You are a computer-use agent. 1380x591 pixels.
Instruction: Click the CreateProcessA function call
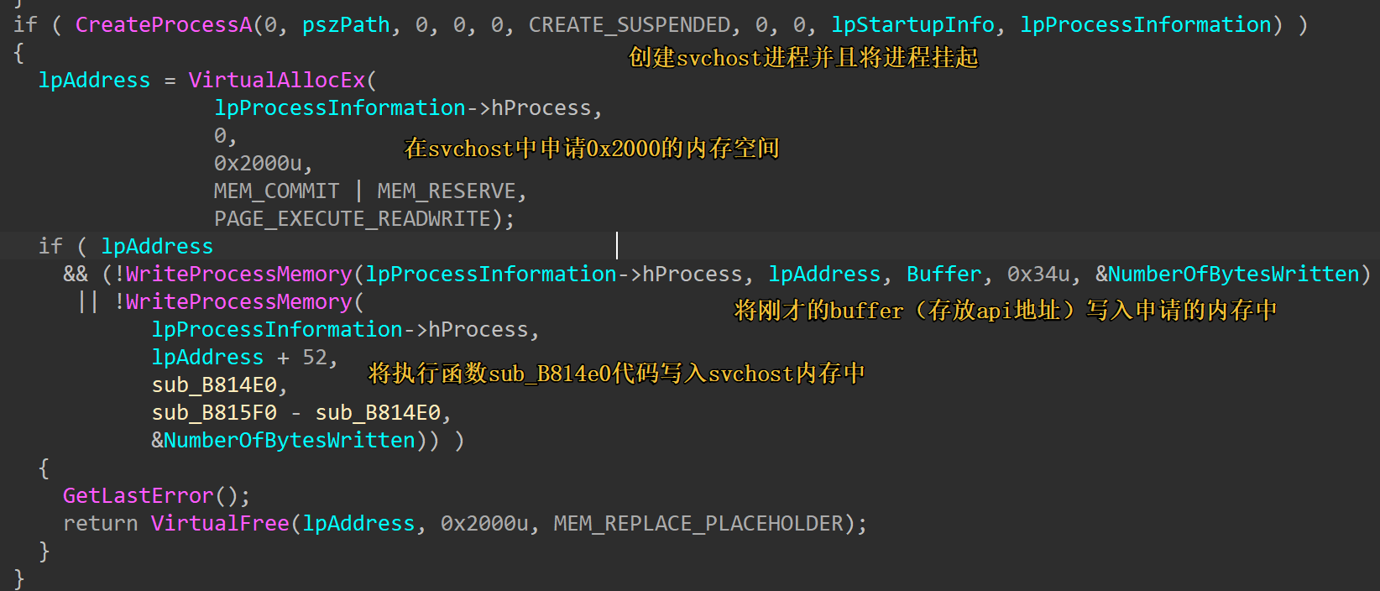(164, 25)
